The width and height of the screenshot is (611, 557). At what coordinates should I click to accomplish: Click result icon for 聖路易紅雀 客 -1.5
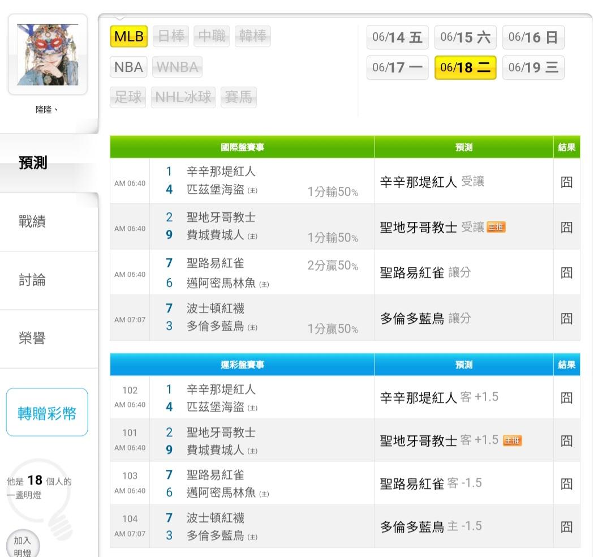(x=566, y=484)
